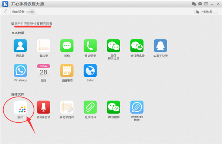Open the Notes (备忘录) recovery icon
Screen dimensions: 222x144
(43, 46)
